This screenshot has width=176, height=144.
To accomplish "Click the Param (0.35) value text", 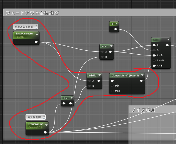I will [35, 127].
